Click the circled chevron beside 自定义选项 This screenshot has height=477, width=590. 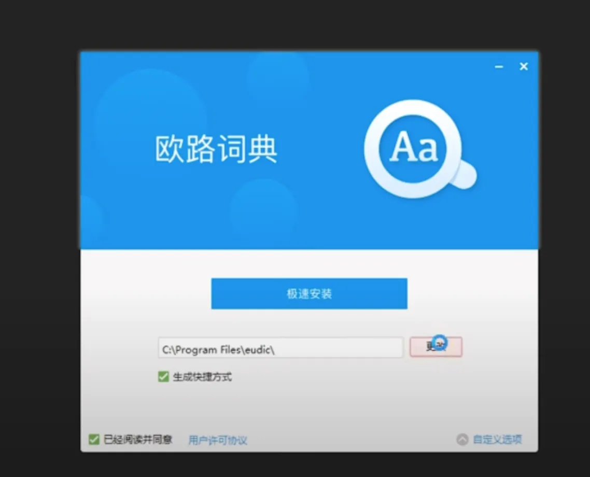[462, 440]
